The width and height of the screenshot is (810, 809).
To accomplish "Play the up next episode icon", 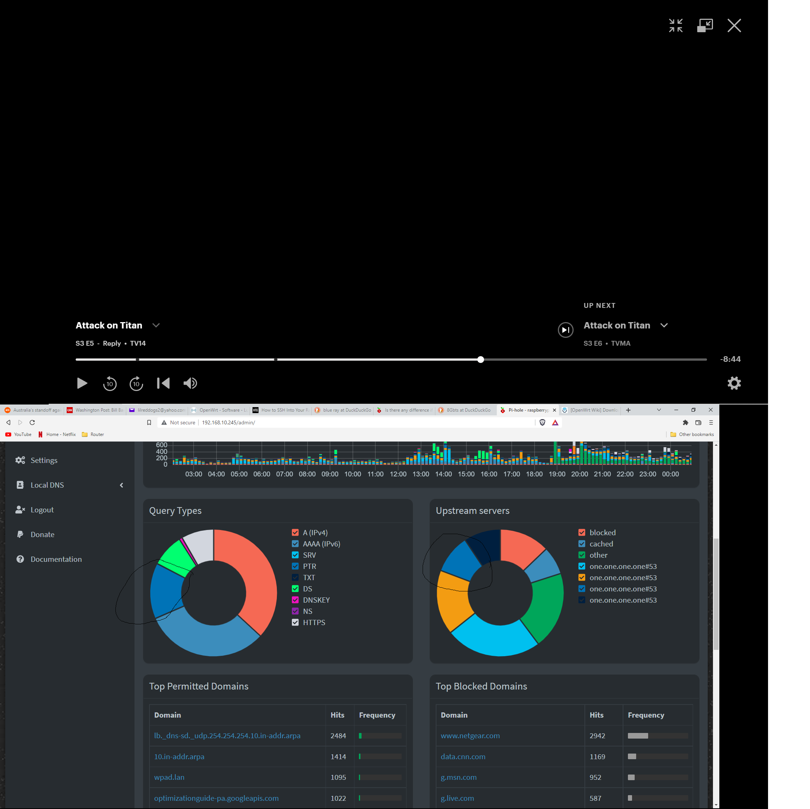I will coord(565,330).
